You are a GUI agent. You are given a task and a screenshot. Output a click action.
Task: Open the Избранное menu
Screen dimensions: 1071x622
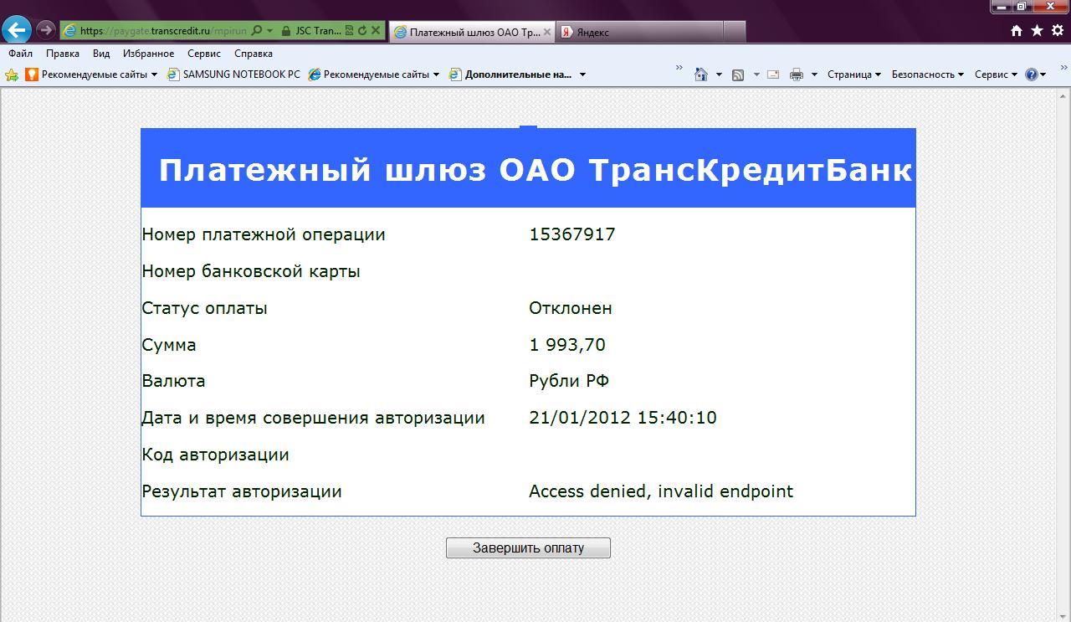148,54
